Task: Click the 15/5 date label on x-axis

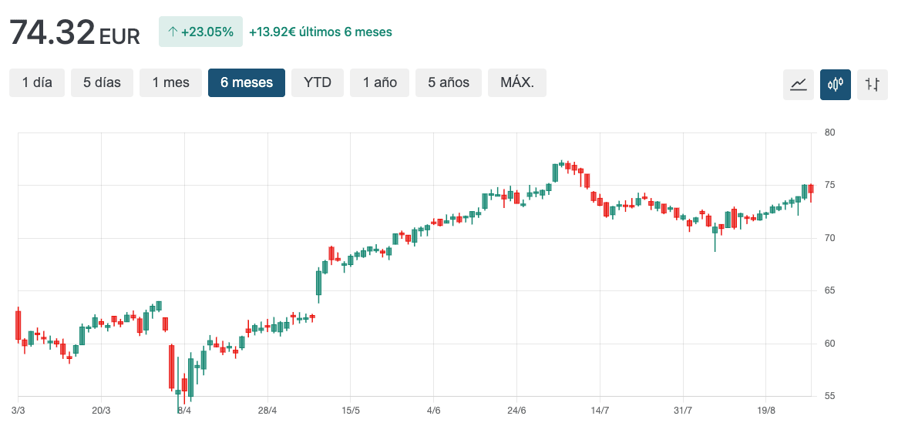Action: 351,411
